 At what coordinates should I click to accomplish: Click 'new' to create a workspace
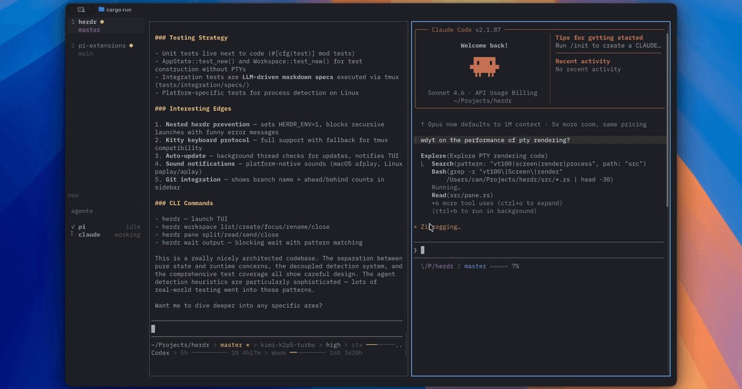(72, 194)
